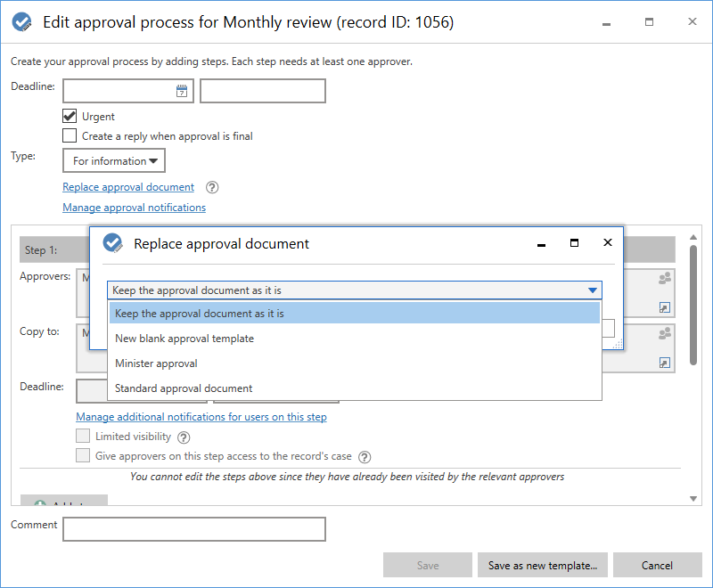The height and width of the screenshot is (588, 713).
Task: Open the Type dropdown showing For information
Action: 114,161
